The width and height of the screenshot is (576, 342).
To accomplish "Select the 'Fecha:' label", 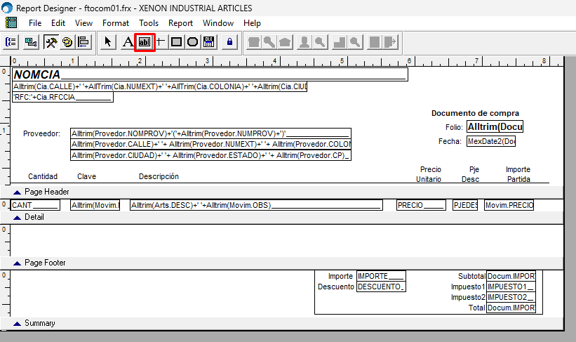I will [450, 141].
